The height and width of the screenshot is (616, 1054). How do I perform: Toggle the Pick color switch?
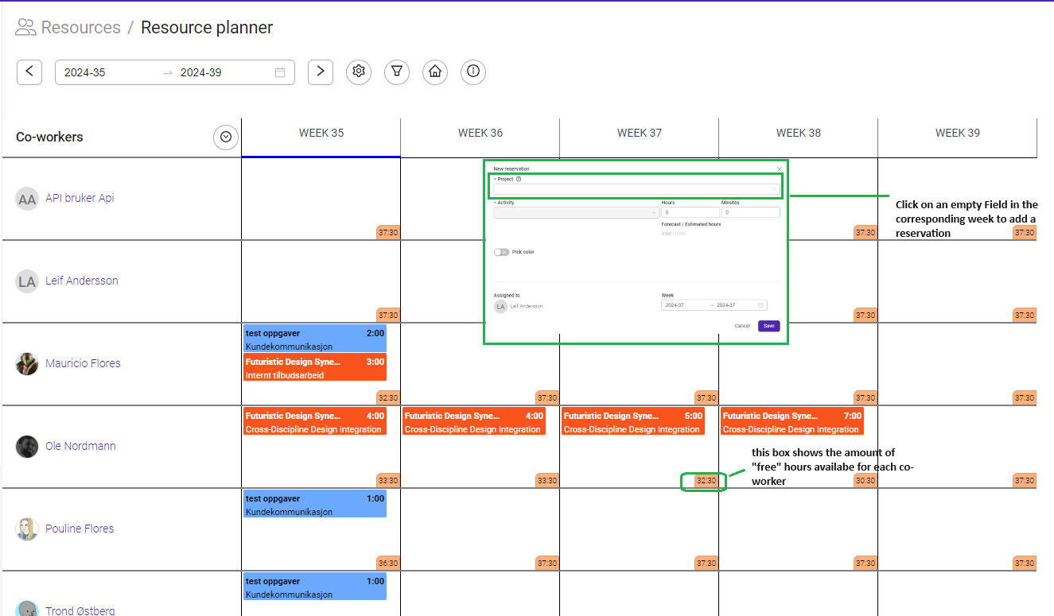coord(501,252)
